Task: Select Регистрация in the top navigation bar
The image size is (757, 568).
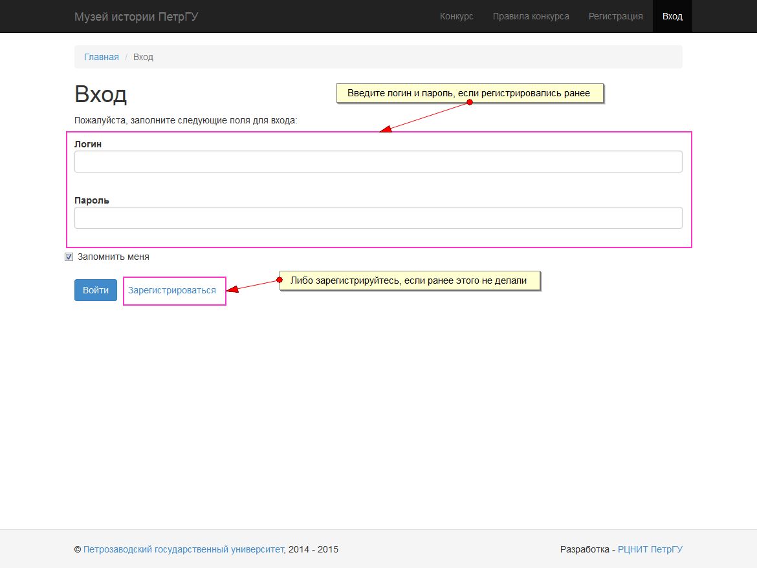Action: pyautogui.click(x=615, y=16)
